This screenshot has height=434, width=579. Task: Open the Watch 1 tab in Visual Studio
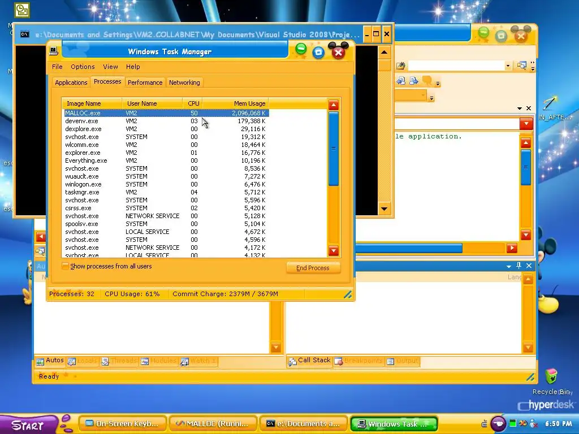(x=198, y=361)
